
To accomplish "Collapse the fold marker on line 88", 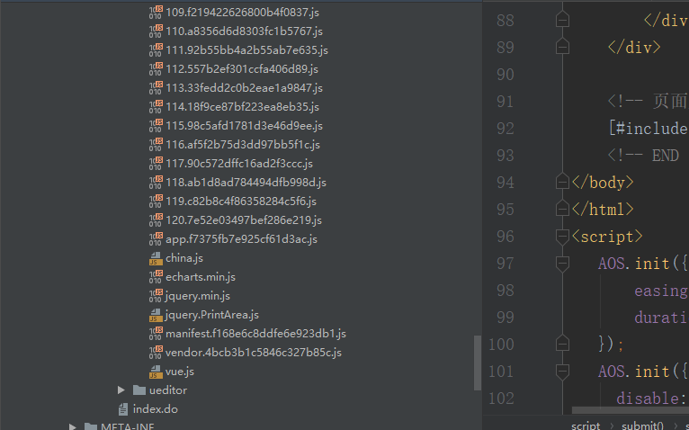I will pyautogui.click(x=562, y=20).
